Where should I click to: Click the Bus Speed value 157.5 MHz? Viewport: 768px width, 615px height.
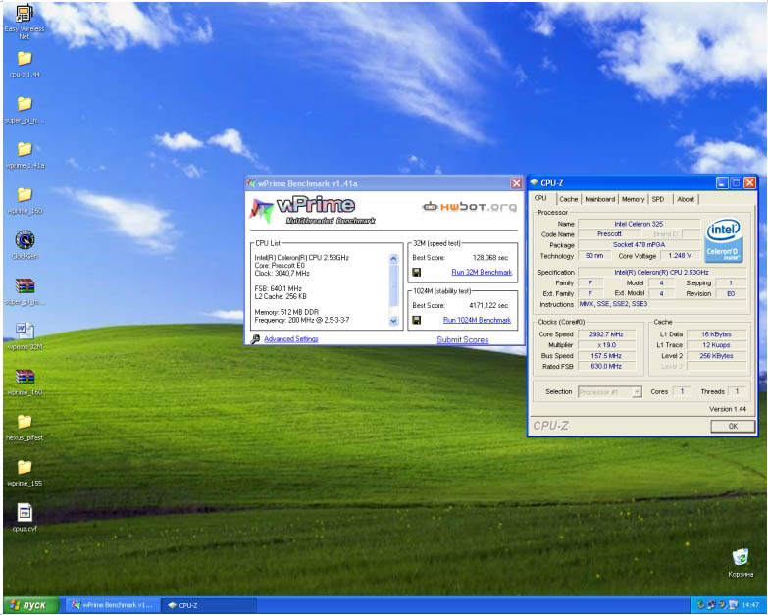(606, 356)
